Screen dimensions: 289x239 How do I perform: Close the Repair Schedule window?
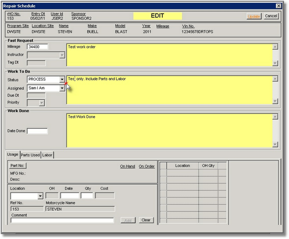tap(279, 6)
